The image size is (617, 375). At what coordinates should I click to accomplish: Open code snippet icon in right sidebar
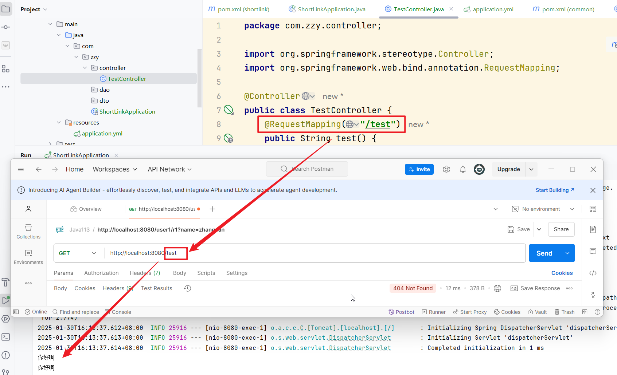593,273
